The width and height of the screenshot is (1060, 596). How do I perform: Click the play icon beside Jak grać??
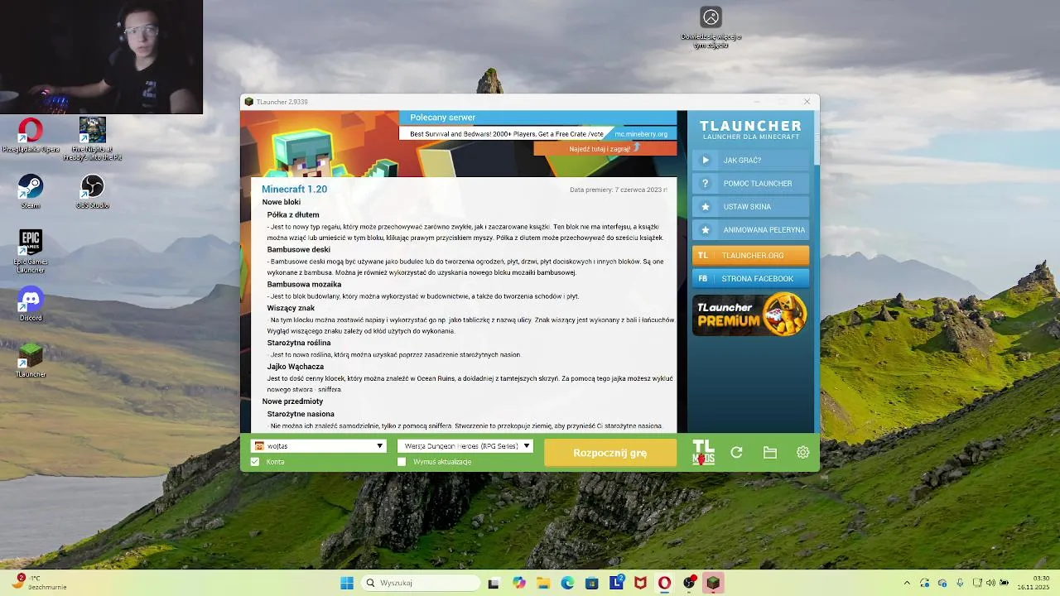coord(706,161)
